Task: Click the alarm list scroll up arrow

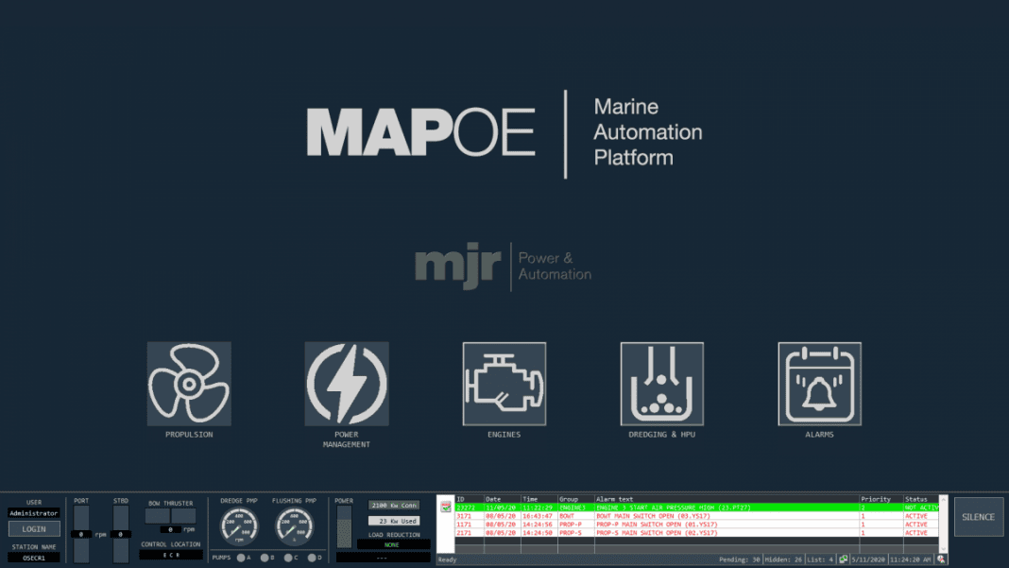Action: click(x=944, y=499)
